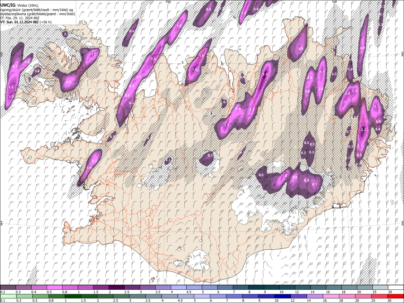Click the "(+56 h)" forecast offset text
The width and height of the screenshot is (404, 303).
click(46, 22)
